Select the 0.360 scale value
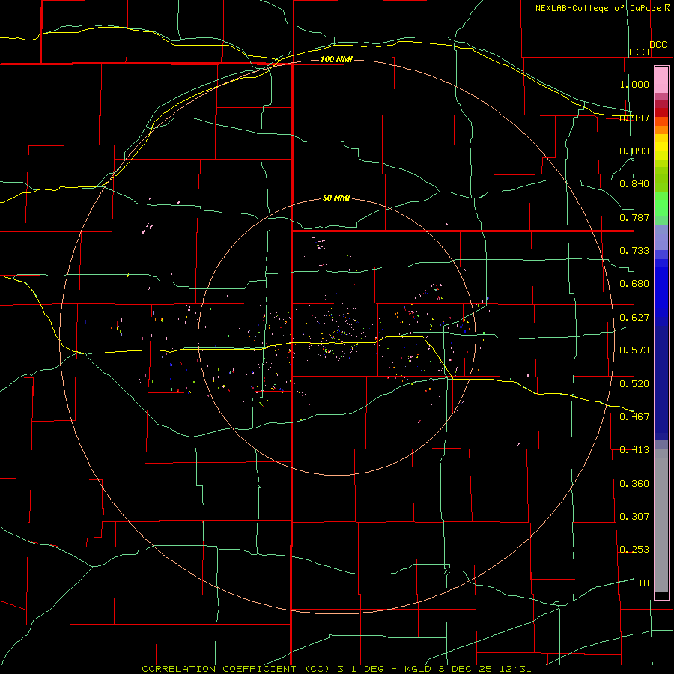Image resolution: width=674 pixels, height=674 pixels. point(634,484)
